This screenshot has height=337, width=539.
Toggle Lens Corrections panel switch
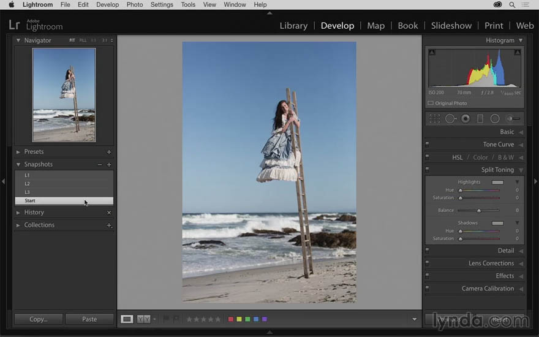(427, 263)
